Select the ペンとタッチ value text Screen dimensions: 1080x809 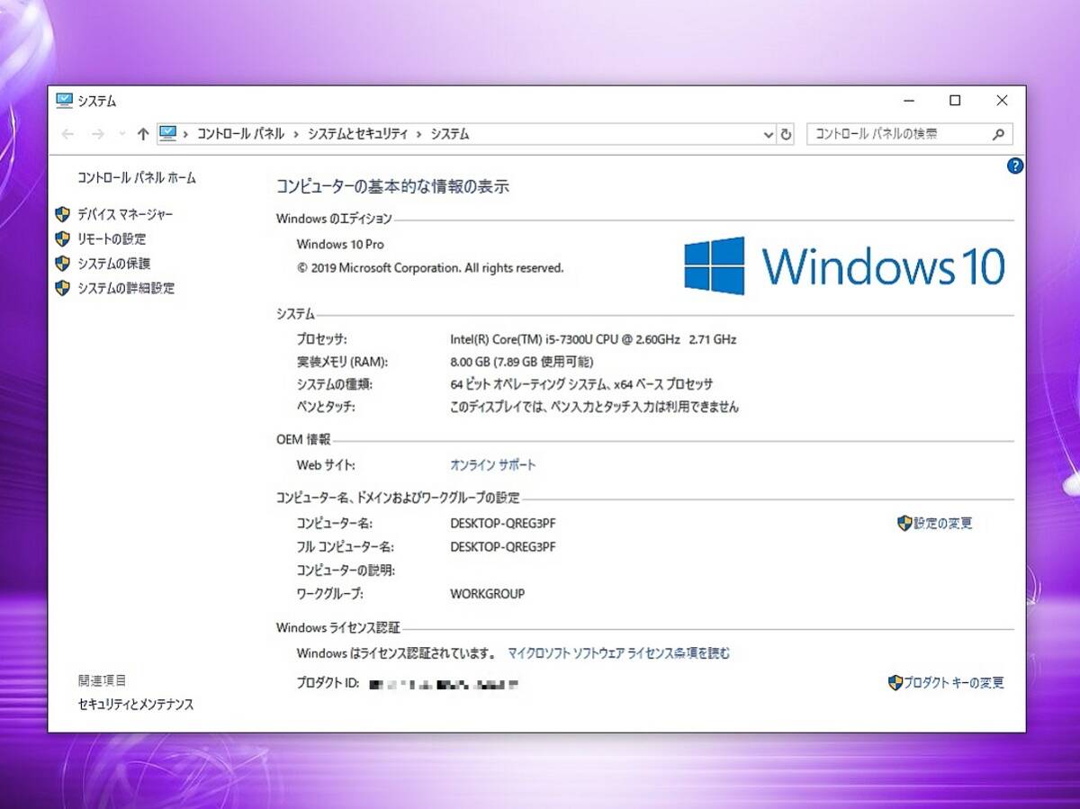[594, 407]
